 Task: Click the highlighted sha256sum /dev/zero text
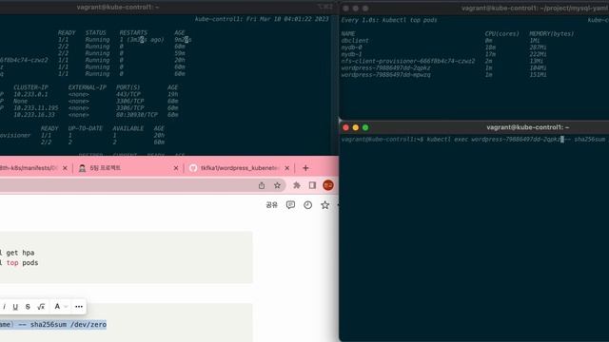[x=53, y=325]
